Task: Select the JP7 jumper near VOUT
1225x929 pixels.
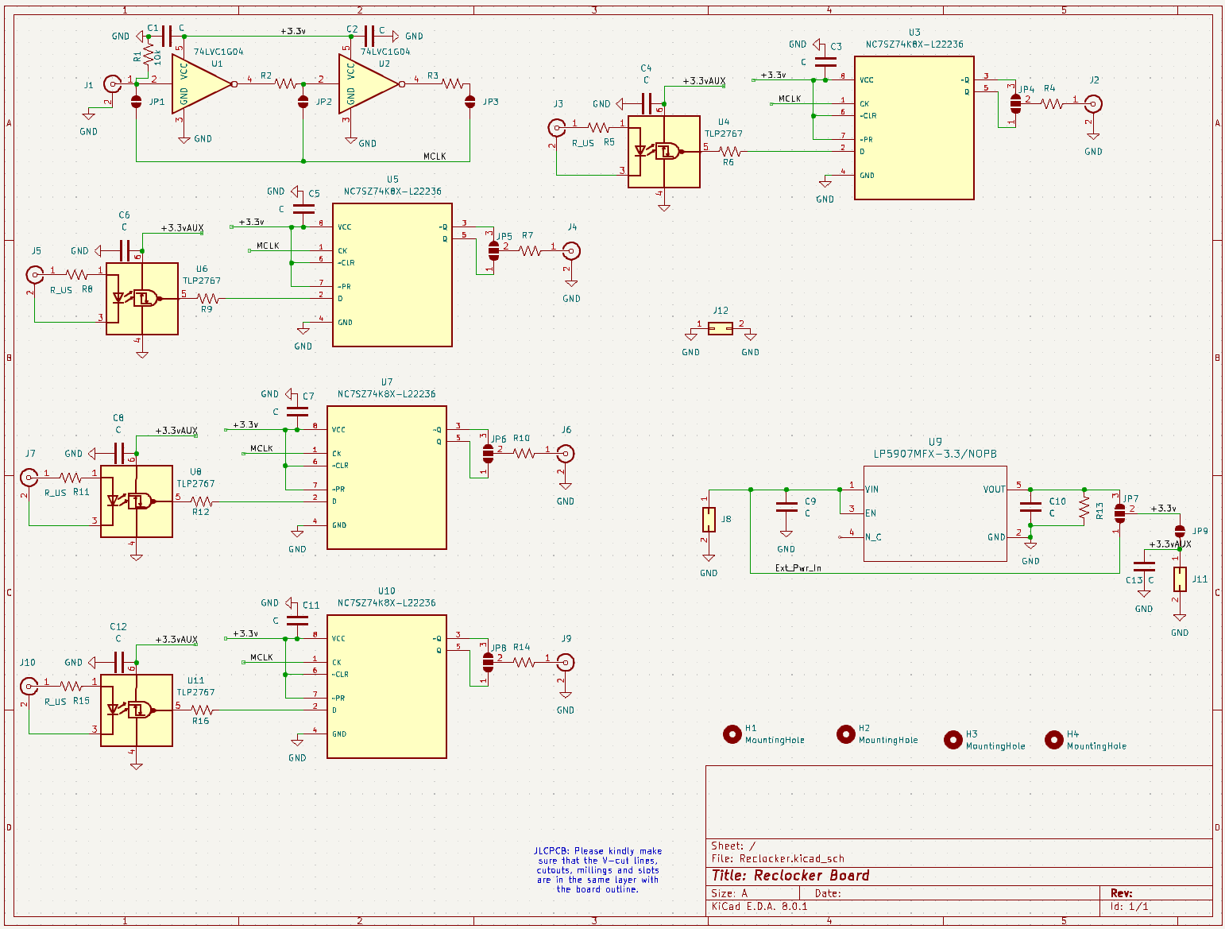Action: 1120,513
